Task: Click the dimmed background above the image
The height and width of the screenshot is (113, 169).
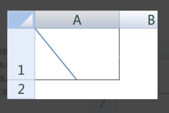Action: (x=84, y=5)
